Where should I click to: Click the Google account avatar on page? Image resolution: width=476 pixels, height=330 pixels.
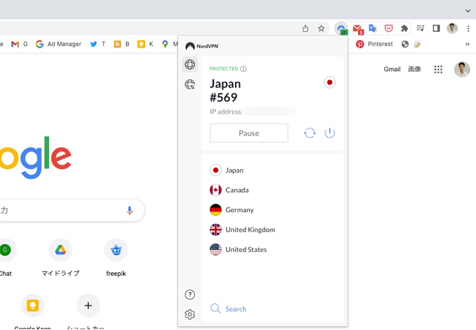click(462, 69)
